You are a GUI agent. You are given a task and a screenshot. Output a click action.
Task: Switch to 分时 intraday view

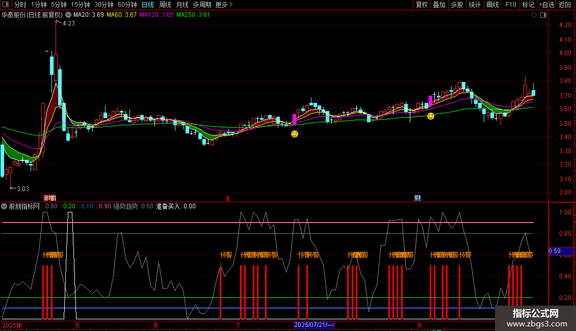(x=20, y=5)
